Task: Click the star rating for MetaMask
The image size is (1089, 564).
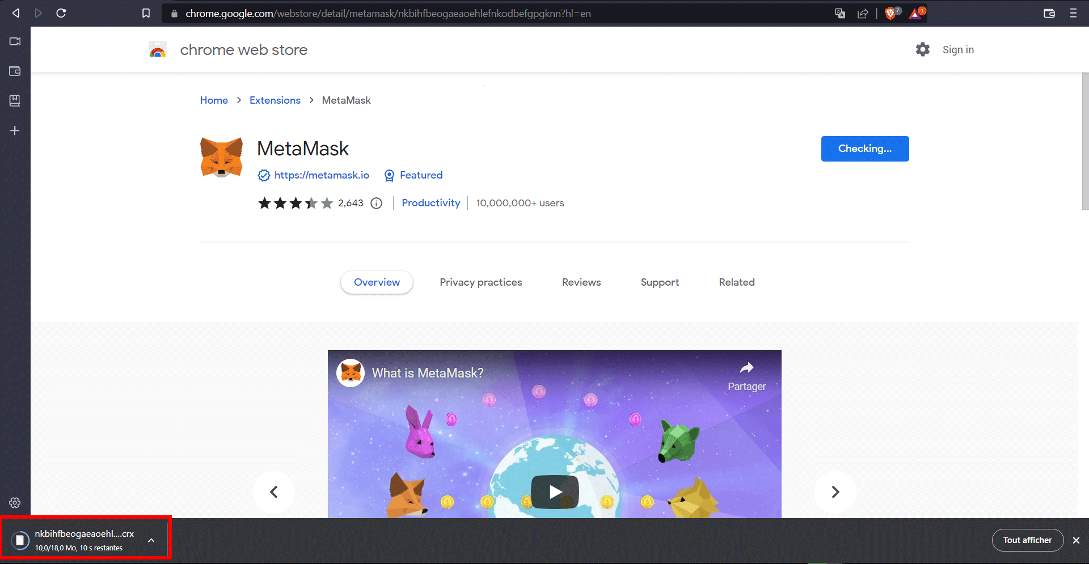Action: click(x=296, y=203)
